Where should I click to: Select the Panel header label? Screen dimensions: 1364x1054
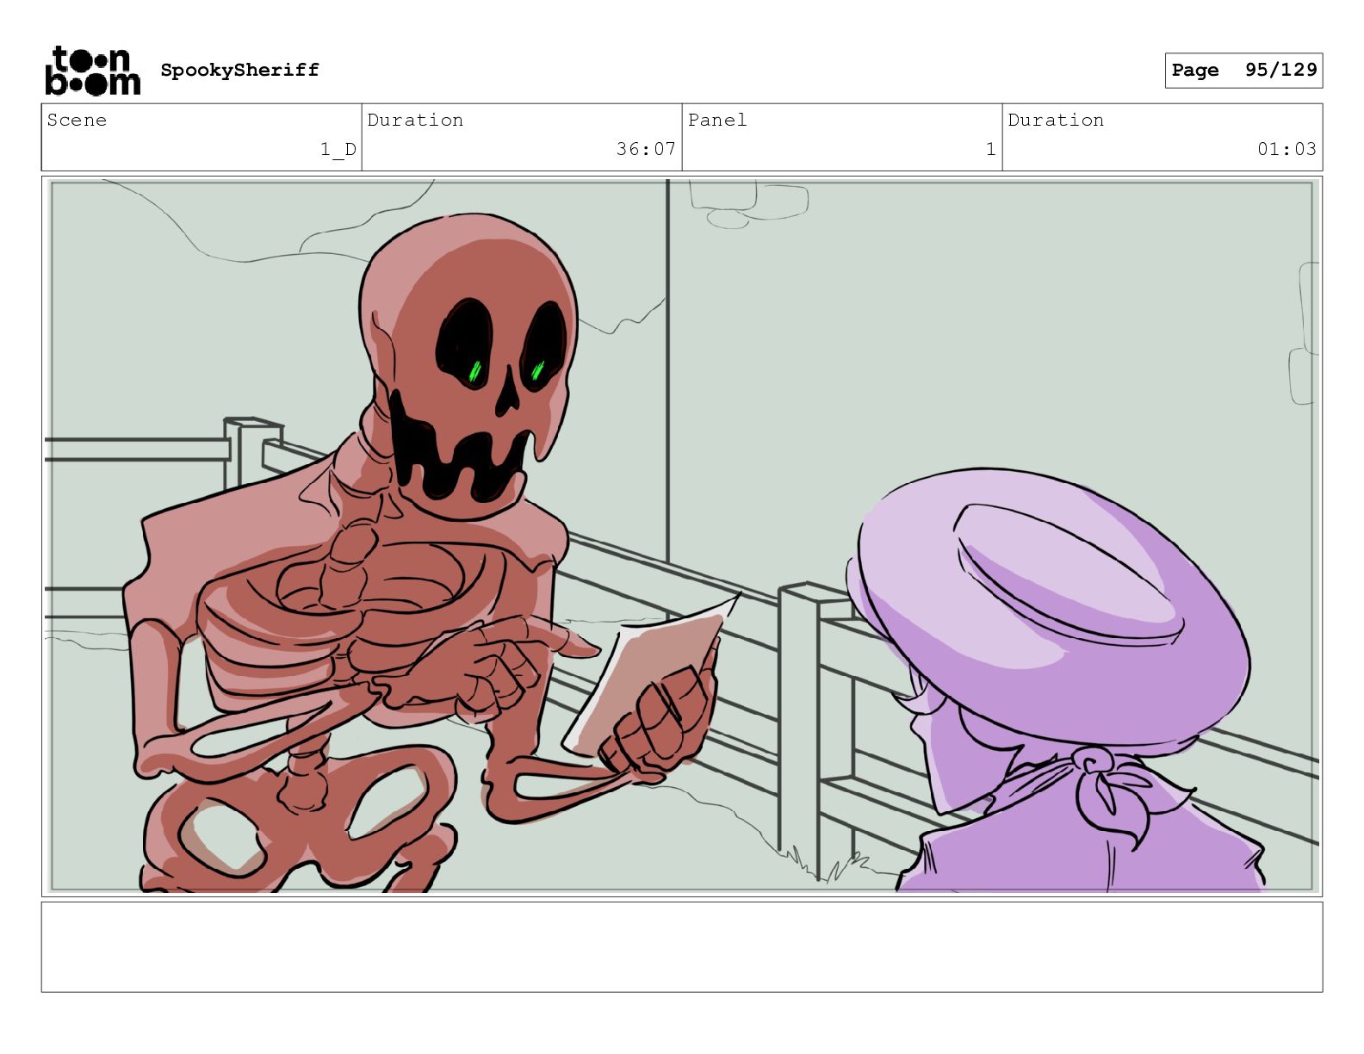(x=717, y=121)
